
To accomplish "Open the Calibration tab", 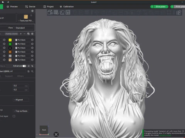I will (67, 7).
